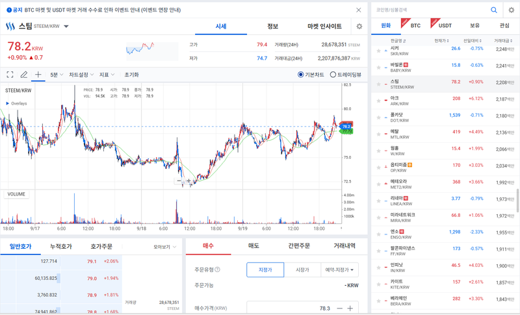Viewport: 520px width, 315px height.
Task: Select the BTC market tab
Action: pos(415,25)
